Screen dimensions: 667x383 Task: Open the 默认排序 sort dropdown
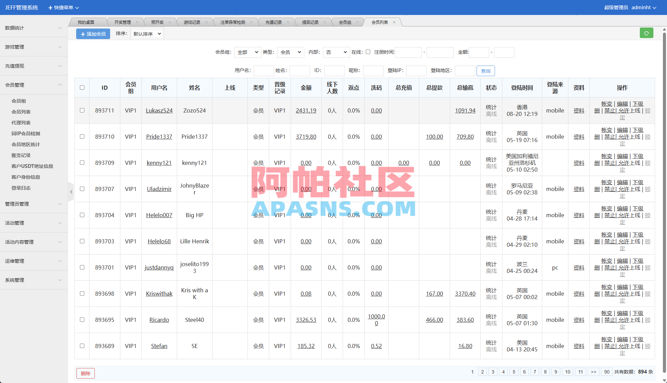click(147, 34)
